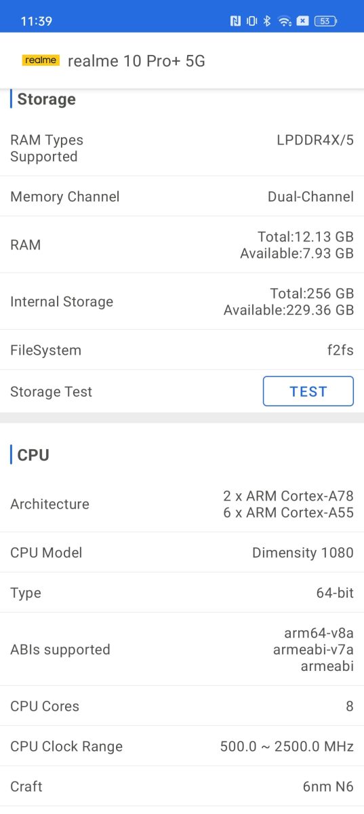The height and width of the screenshot is (814, 364).
Task: Select the ABIs supported row
Action: pos(182,649)
